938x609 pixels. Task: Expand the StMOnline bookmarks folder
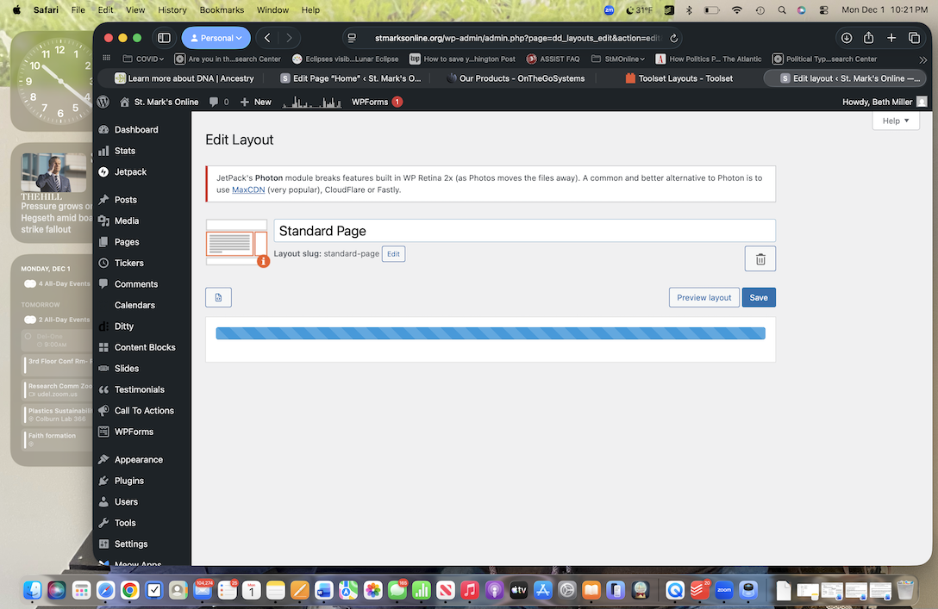(618, 59)
